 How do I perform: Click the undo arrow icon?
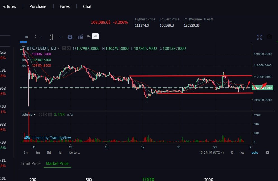(89, 36)
